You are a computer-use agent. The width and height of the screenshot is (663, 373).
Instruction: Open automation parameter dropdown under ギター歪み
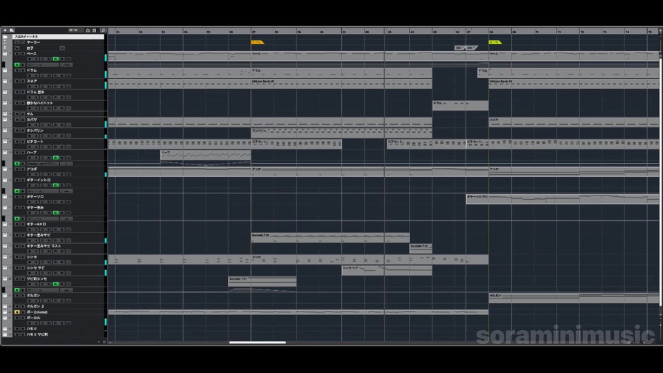[43, 219]
